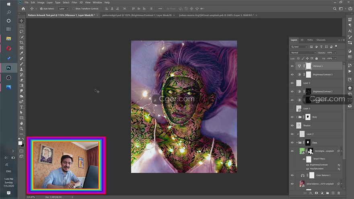This screenshot has width=354, height=199.
Task: Open File Explorer from the taskbar
Action: [x=8, y=39]
